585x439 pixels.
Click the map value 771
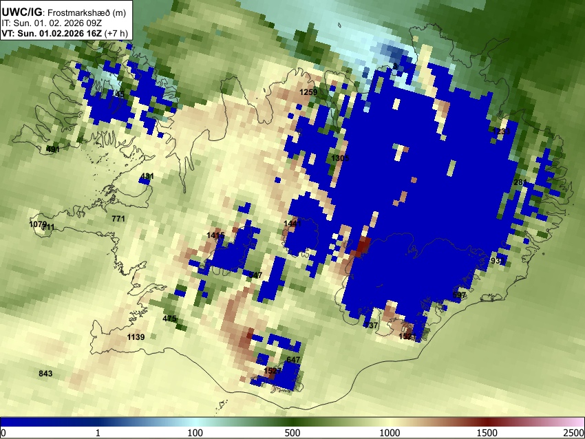pyautogui.click(x=118, y=219)
